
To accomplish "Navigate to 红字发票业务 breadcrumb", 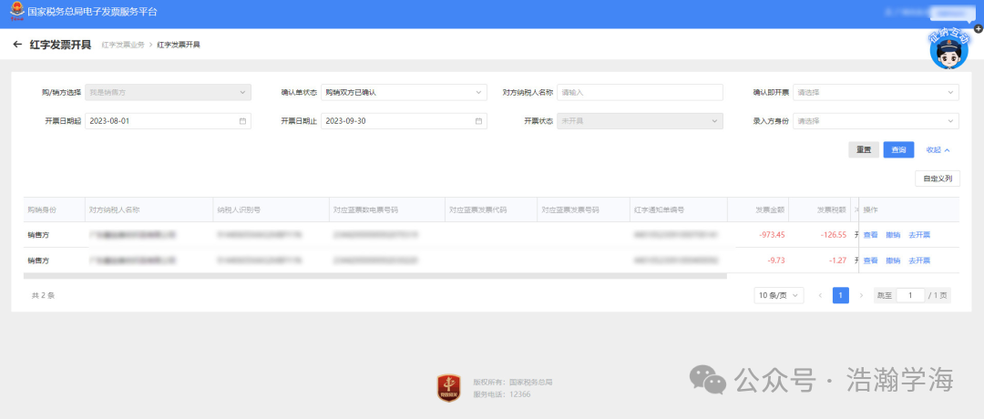I will [x=122, y=45].
